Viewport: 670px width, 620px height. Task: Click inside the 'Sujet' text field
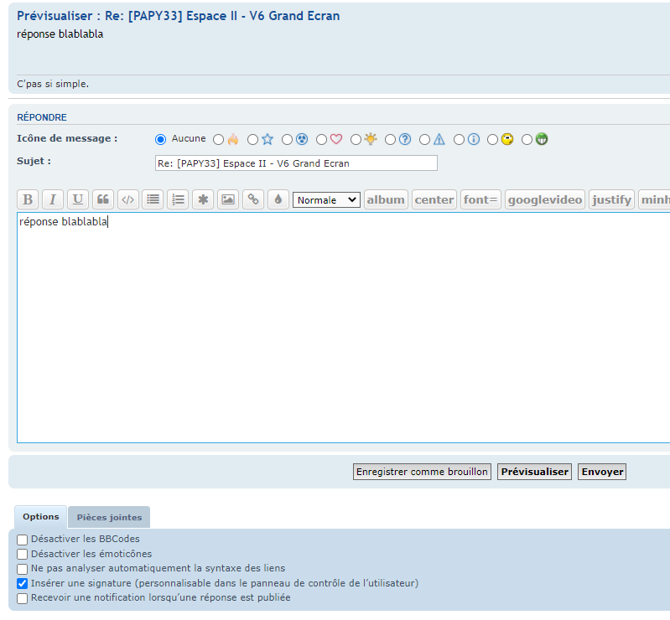[296, 163]
